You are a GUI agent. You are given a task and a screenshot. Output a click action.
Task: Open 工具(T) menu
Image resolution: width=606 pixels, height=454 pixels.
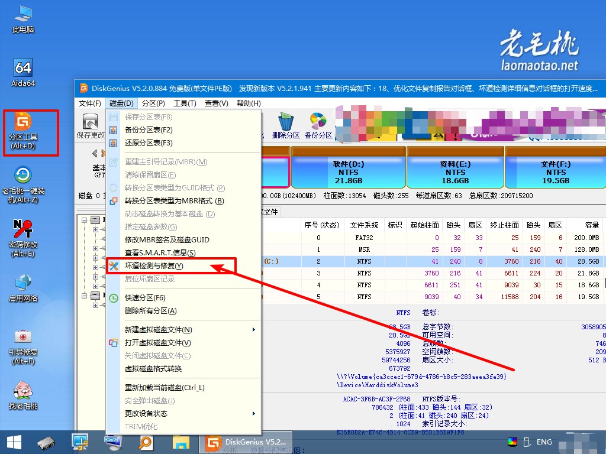185,103
